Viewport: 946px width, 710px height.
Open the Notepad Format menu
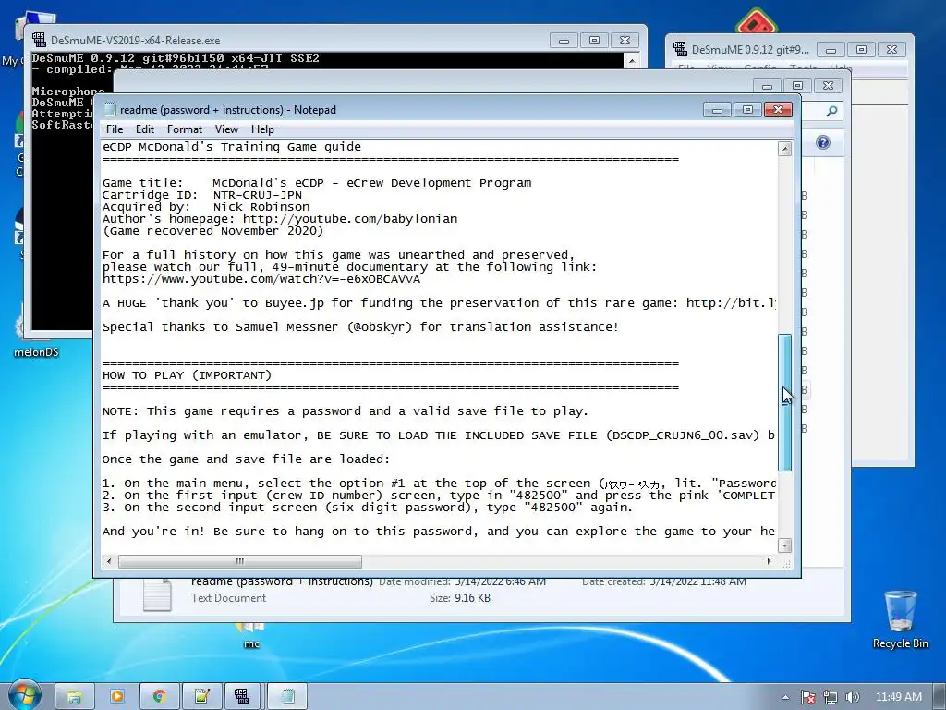point(184,129)
